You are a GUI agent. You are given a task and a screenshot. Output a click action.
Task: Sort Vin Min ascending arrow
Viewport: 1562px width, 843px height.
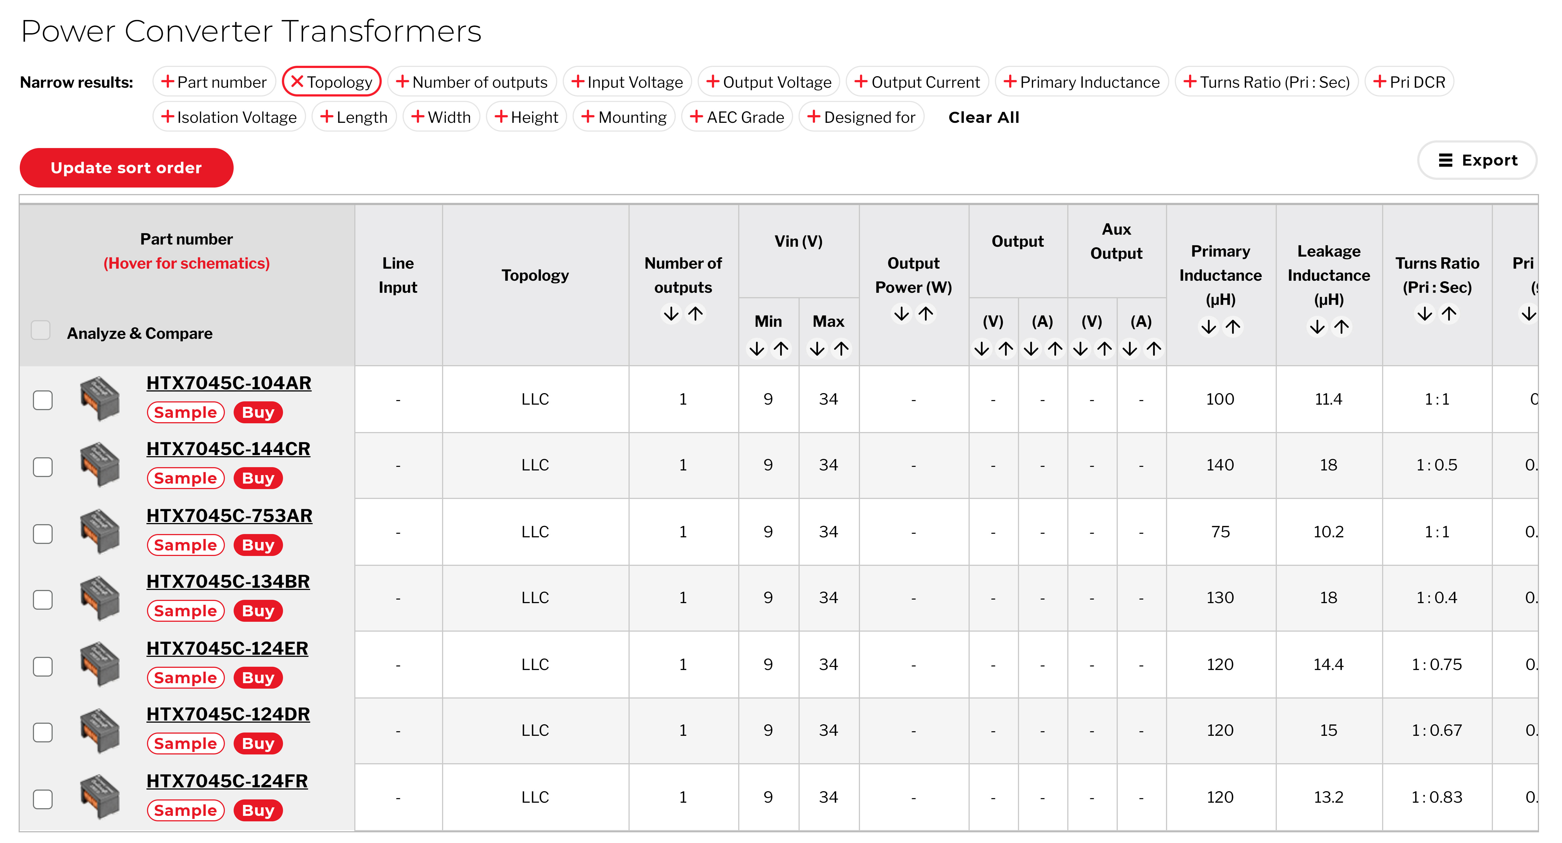[x=781, y=349]
